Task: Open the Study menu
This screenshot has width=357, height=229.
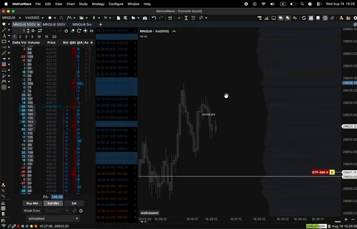Action: point(83,4)
